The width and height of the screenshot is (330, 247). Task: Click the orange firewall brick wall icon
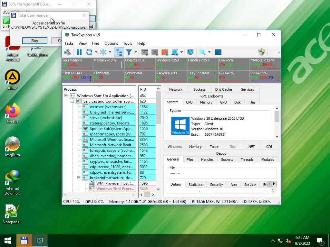[165, 52]
